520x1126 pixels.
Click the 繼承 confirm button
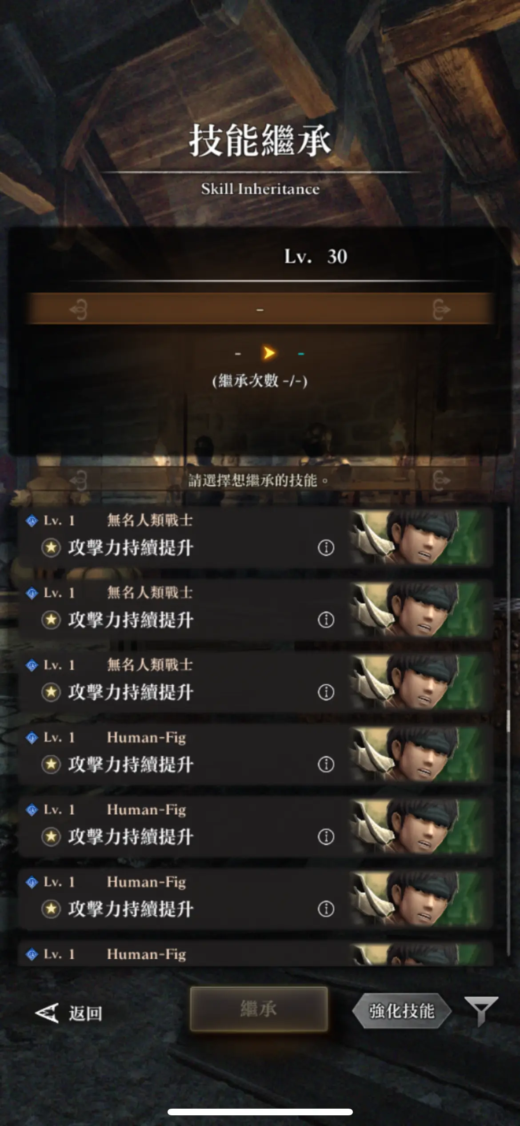(259, 1009)
